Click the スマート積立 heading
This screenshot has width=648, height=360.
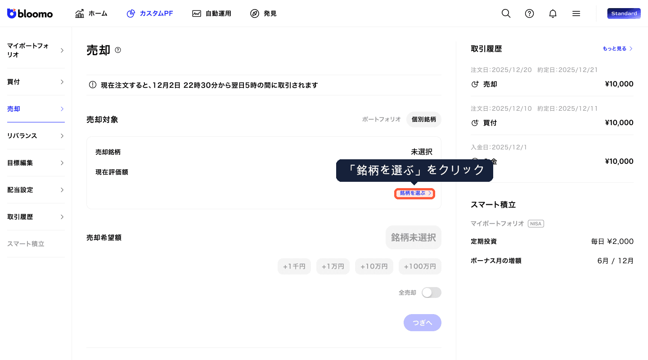pos(493,205)
